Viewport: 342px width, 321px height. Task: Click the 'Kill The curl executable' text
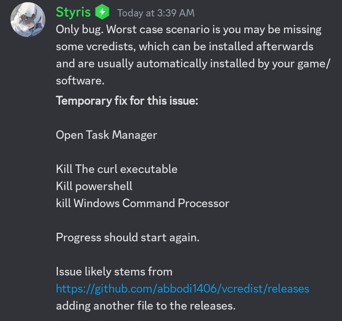pos(117,169)
